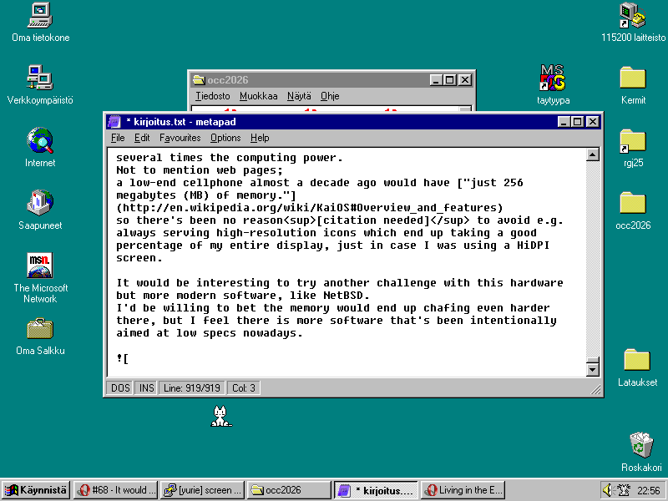Switch to '[yurie] screen' taskbar button
This screenshot has width=668, height=501.
[x=203, y=490]
